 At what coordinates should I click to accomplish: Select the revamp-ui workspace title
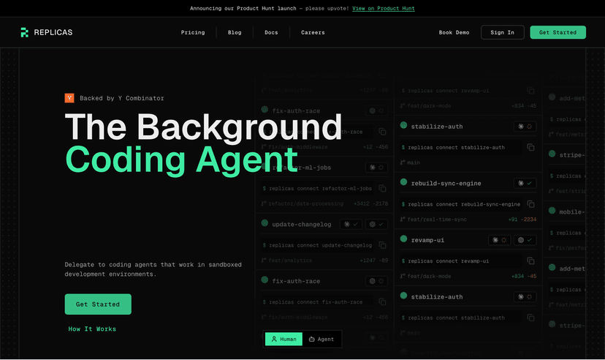pyautogui.click(x=427, y=240)
